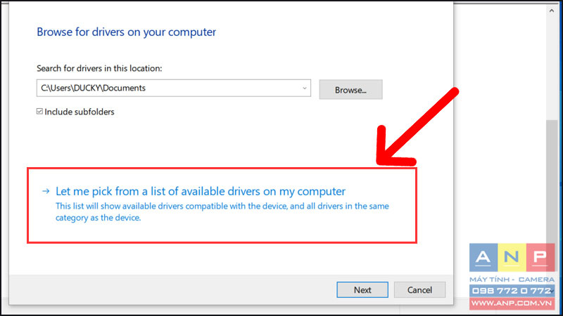Toggle the Include subfolders checkbox

[x=39, y=112]
